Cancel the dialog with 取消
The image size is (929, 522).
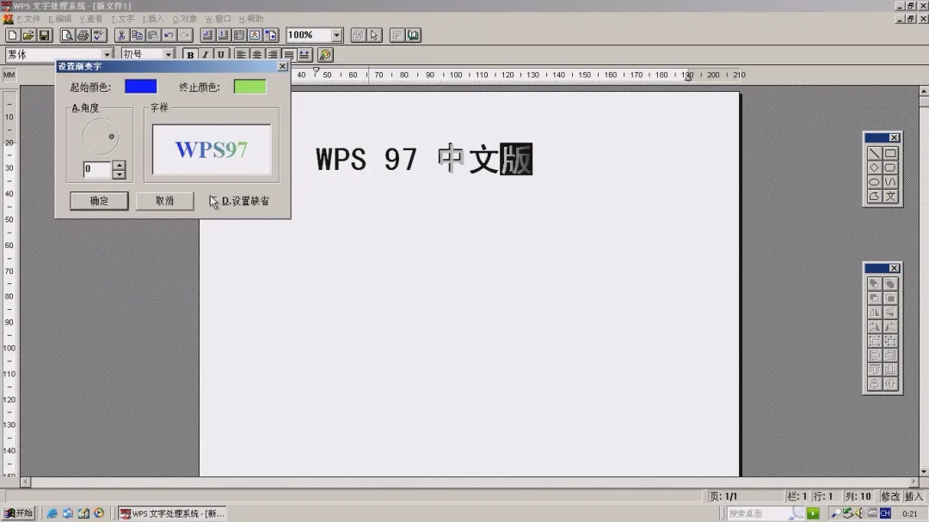[164, 201]
